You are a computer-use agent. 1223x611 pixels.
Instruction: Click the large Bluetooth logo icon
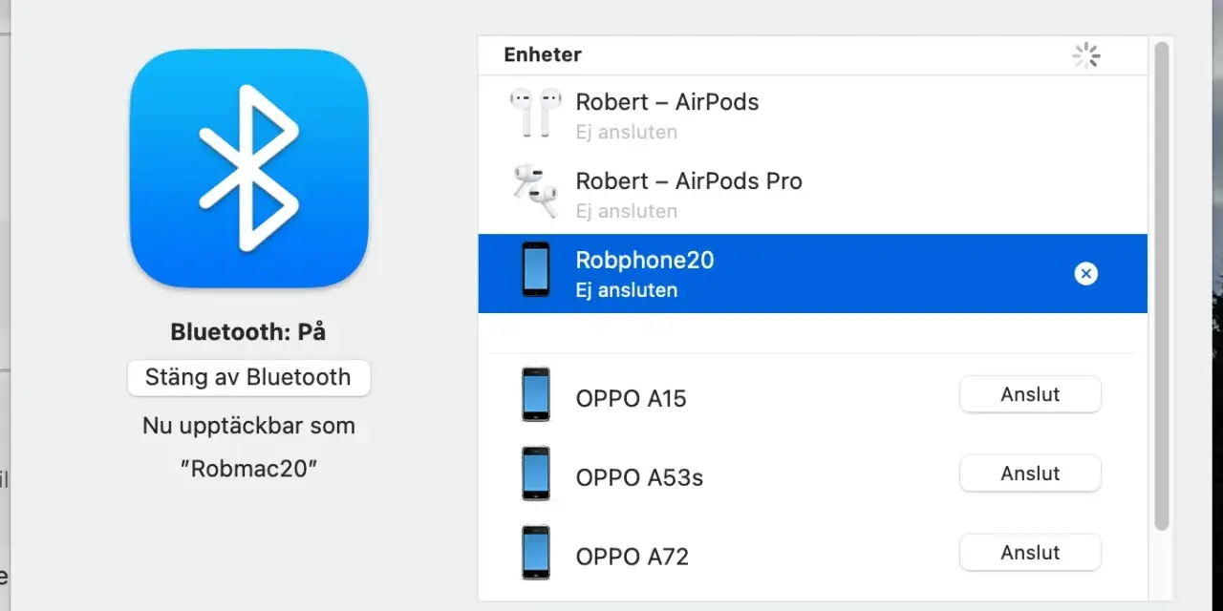(x=249, y=169)
